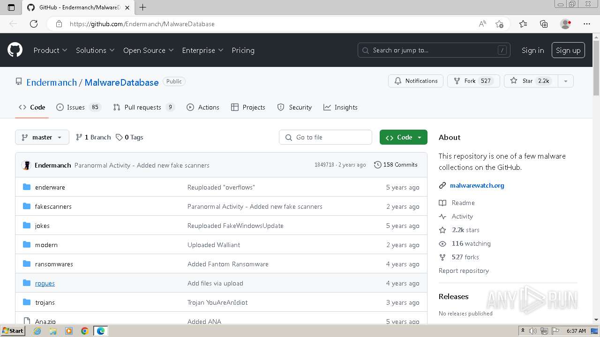Show hidden system tray icons
Screen dimensions: 600x337
pyautogui.click(x=523, y=331)
